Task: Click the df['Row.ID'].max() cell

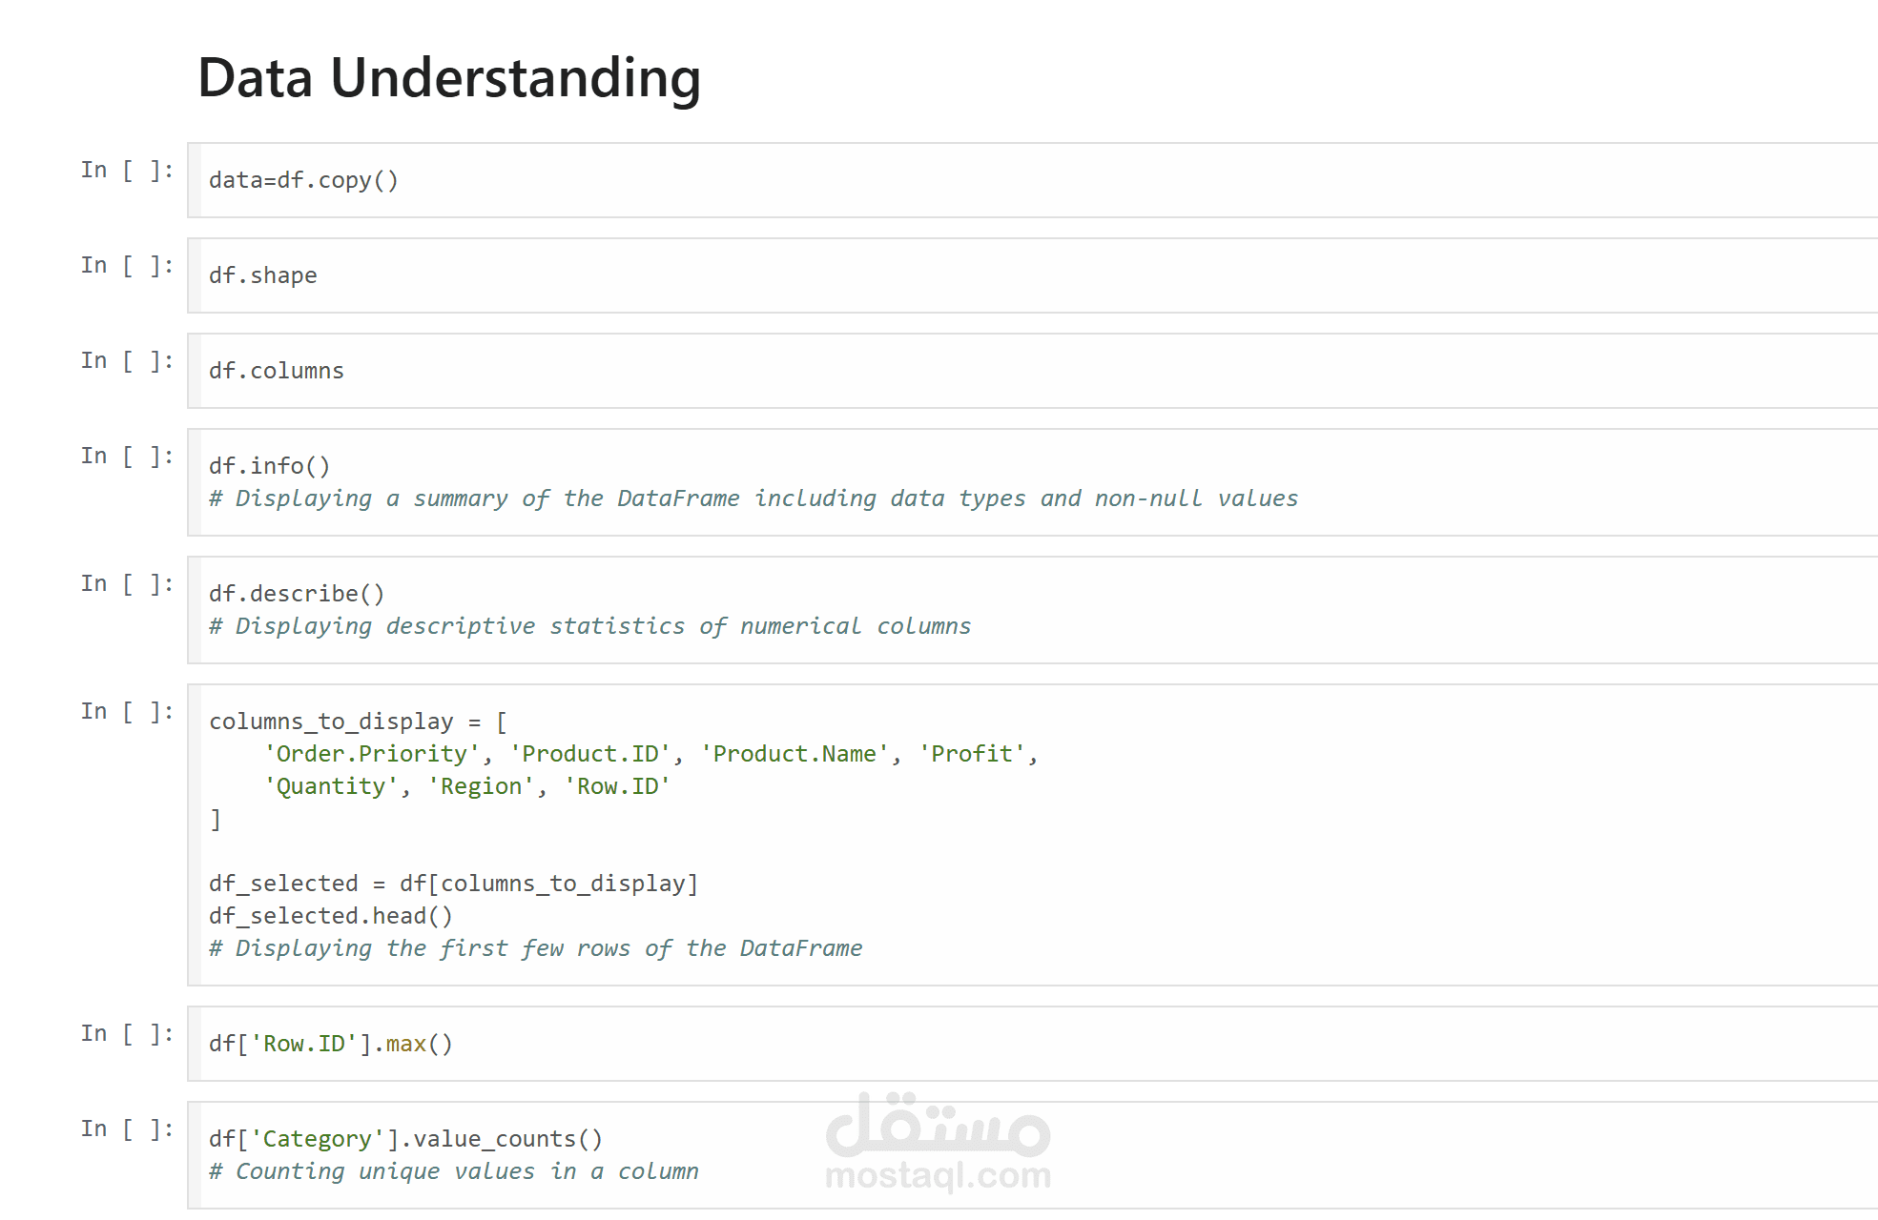Action: (1033, 1044)
